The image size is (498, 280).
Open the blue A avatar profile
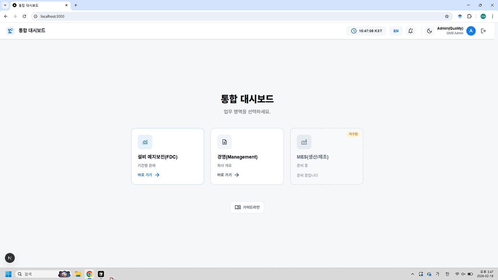(x=471, y=31)
